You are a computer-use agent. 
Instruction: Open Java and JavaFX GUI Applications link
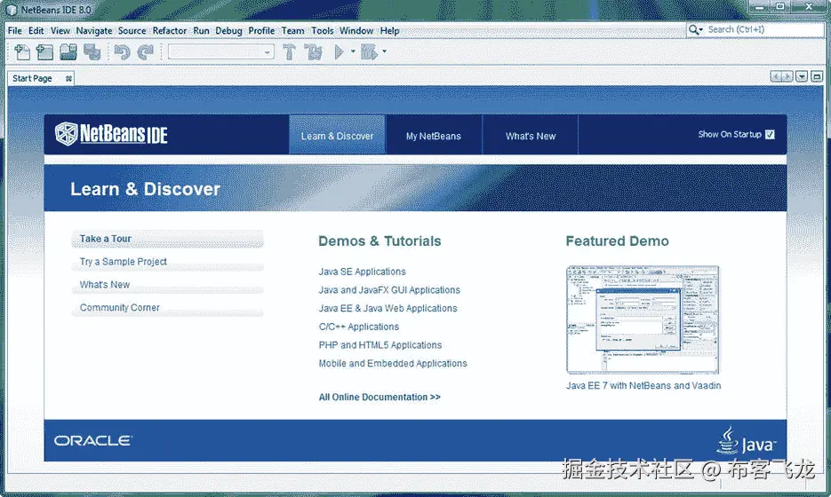389,290
